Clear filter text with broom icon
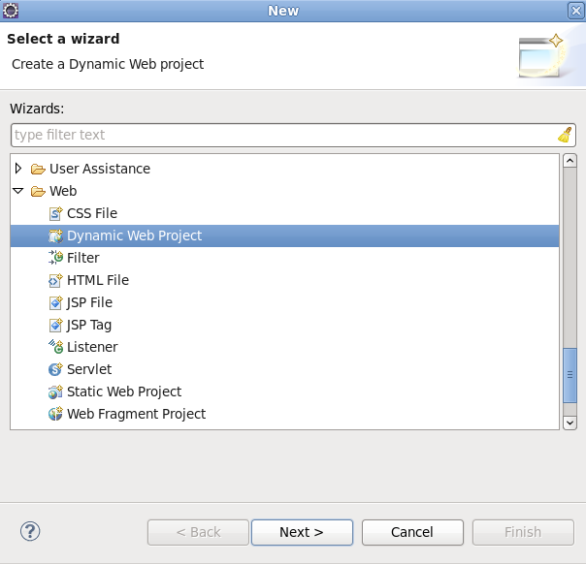586x564 pixels. [x=565, y=135]
